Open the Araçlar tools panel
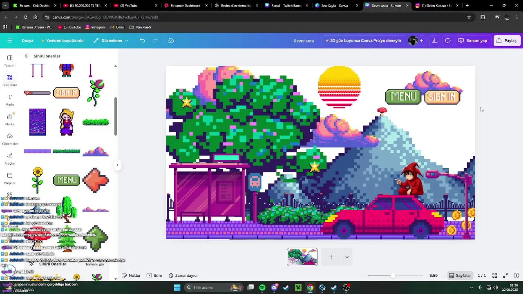523x294 pixels. [x=10, y=158]
